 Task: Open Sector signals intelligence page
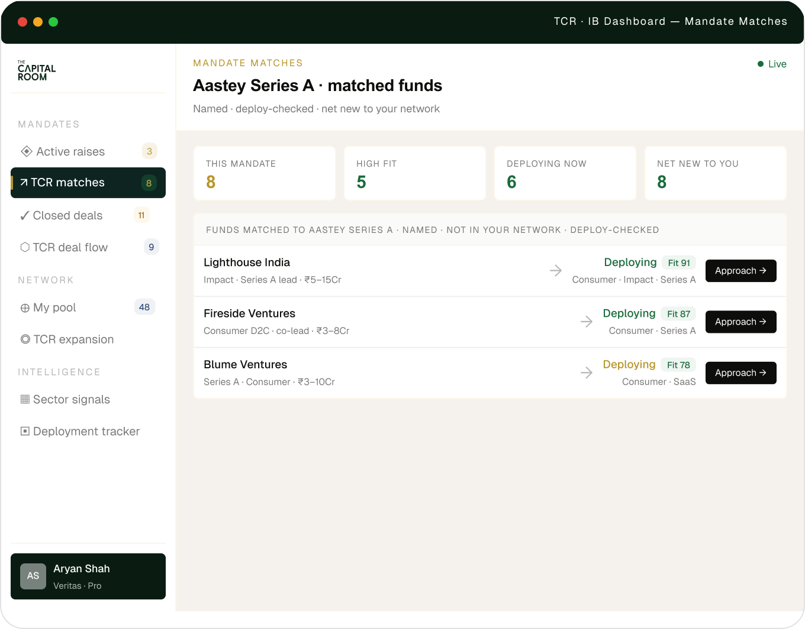click(x=88, y=400)
